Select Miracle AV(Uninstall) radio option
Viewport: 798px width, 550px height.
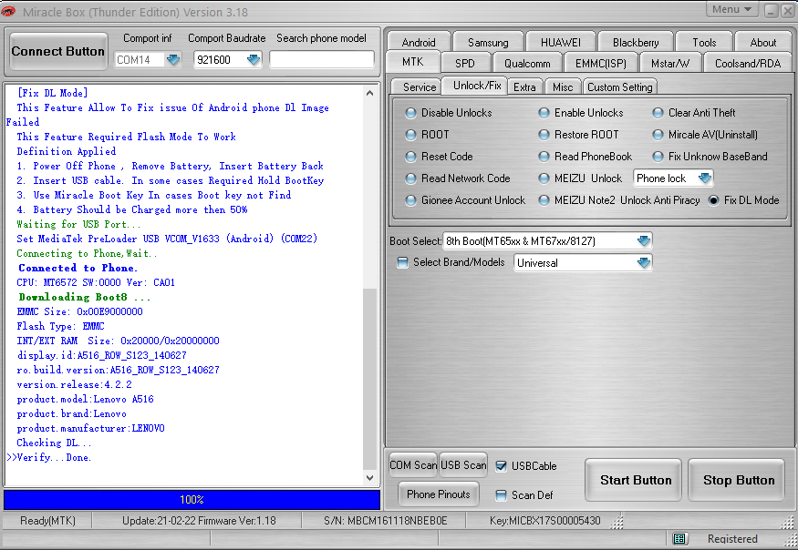click(658, 135)
